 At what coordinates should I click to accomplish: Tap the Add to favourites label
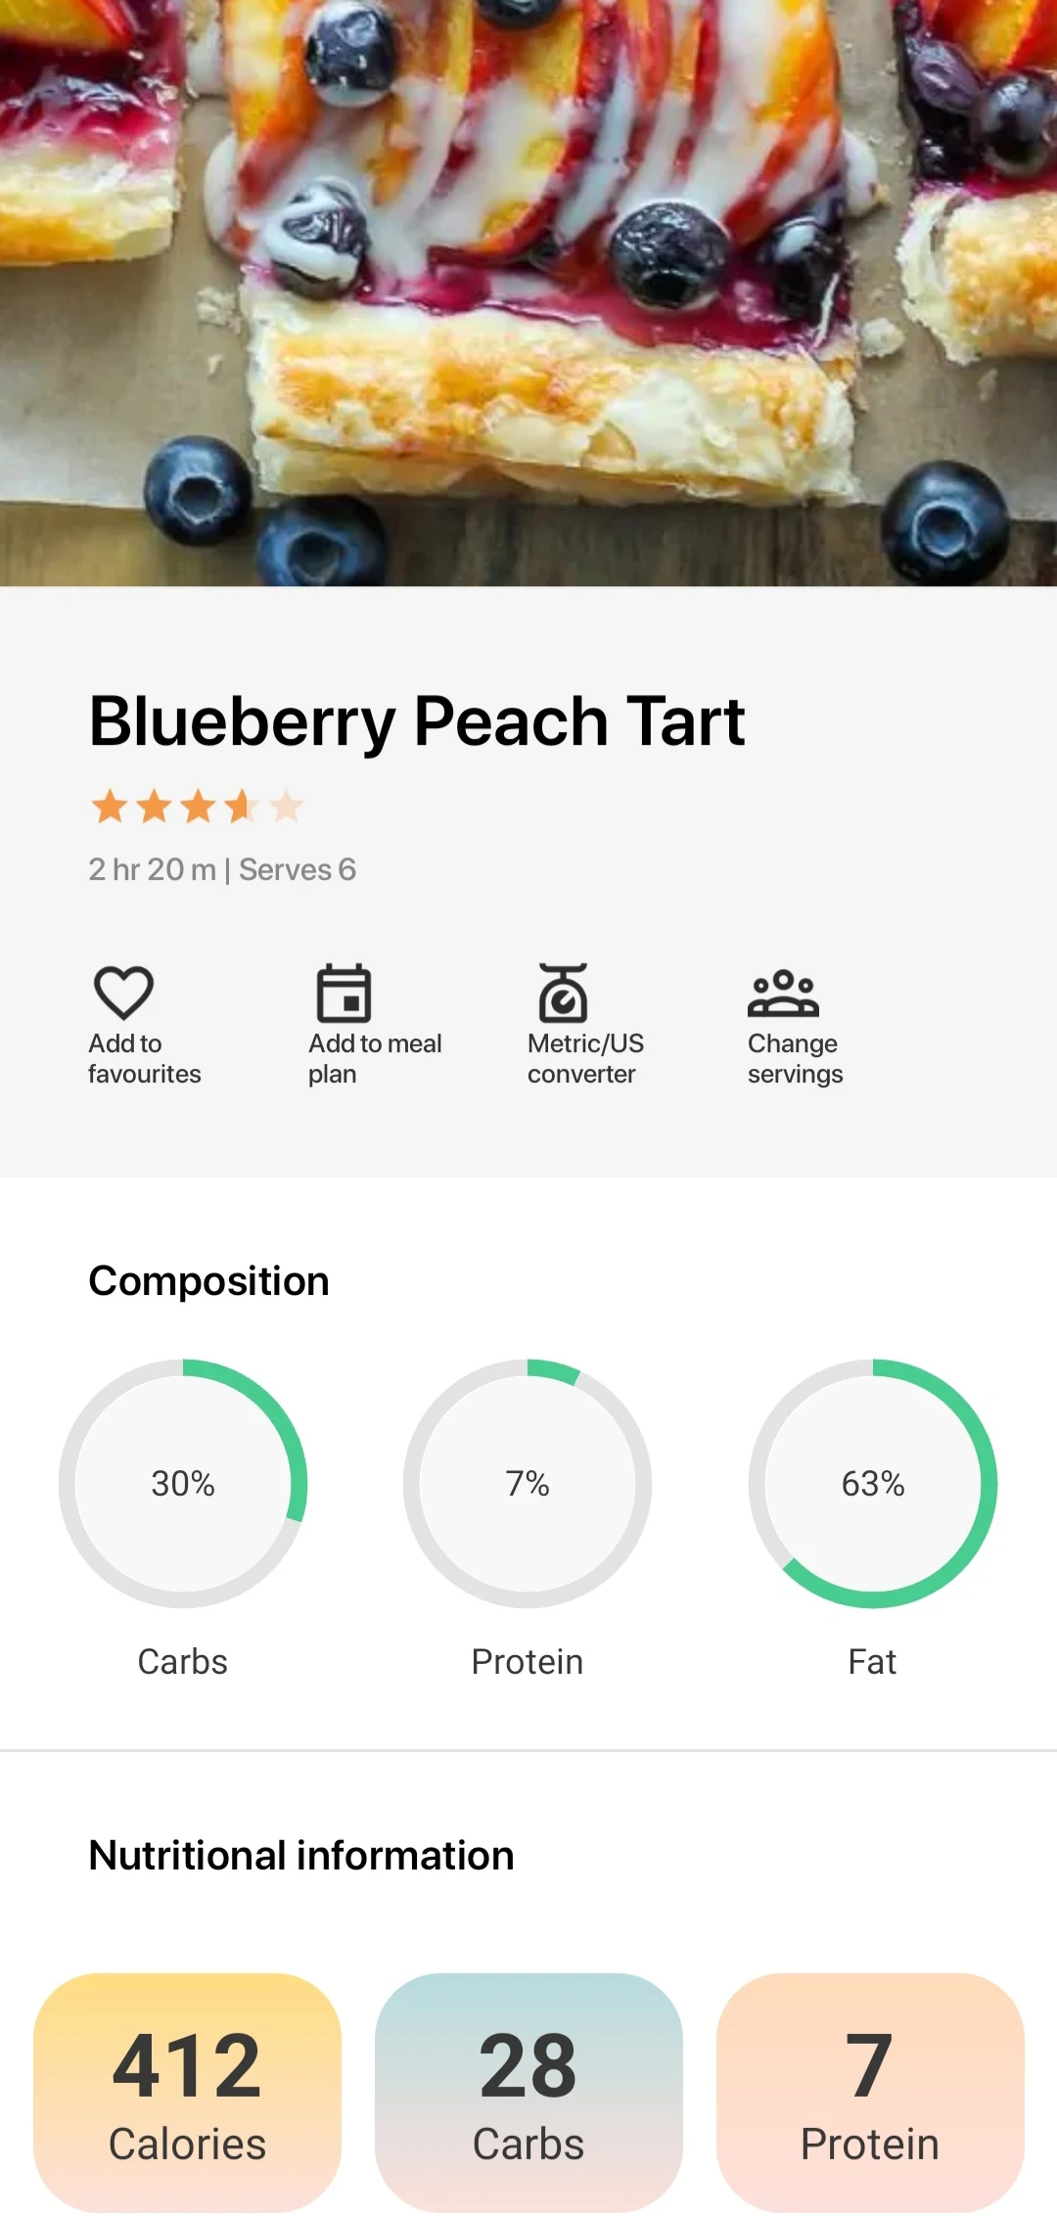[145, 1059]
